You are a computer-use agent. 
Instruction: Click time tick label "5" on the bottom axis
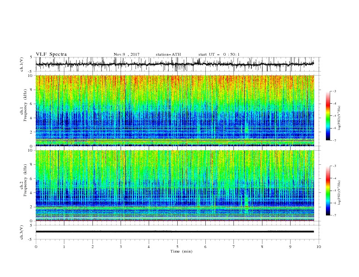177,247
